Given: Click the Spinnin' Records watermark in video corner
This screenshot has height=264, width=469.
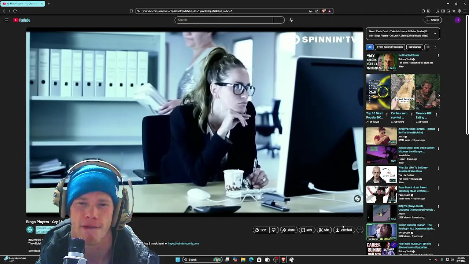Looking at the screenshot, I should pos(357,199).
